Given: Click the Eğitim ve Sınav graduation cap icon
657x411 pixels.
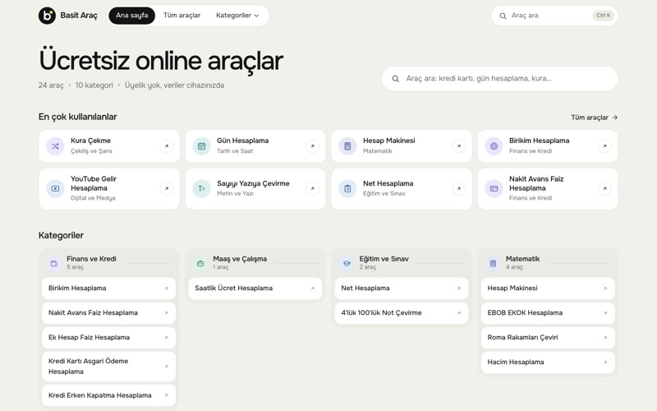Looking at the screenshot, I should [x=347, y=263].
